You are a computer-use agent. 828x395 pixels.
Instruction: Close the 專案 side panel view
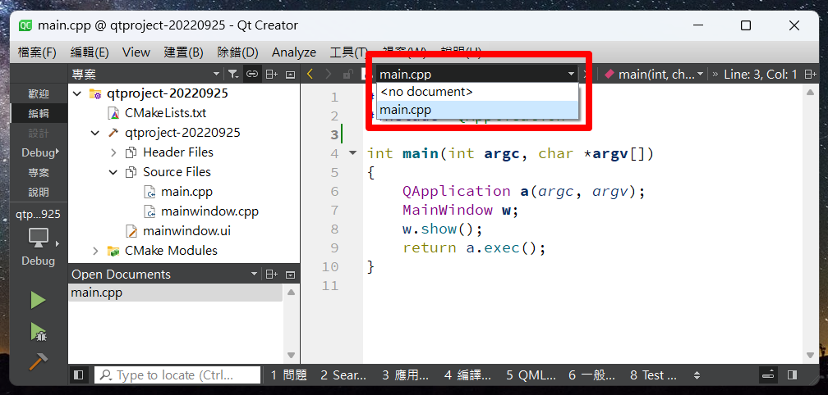[290, 75]
